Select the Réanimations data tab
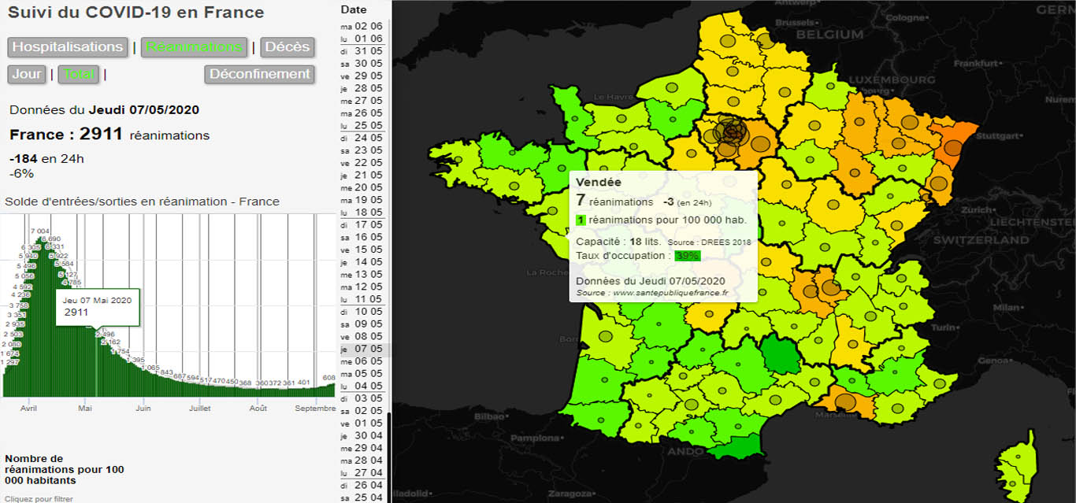1076x503 pixels. pos(194,47)
